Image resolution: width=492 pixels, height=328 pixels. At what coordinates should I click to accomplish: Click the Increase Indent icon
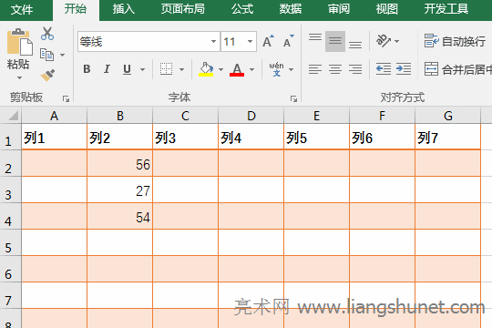tap(404, 68)
